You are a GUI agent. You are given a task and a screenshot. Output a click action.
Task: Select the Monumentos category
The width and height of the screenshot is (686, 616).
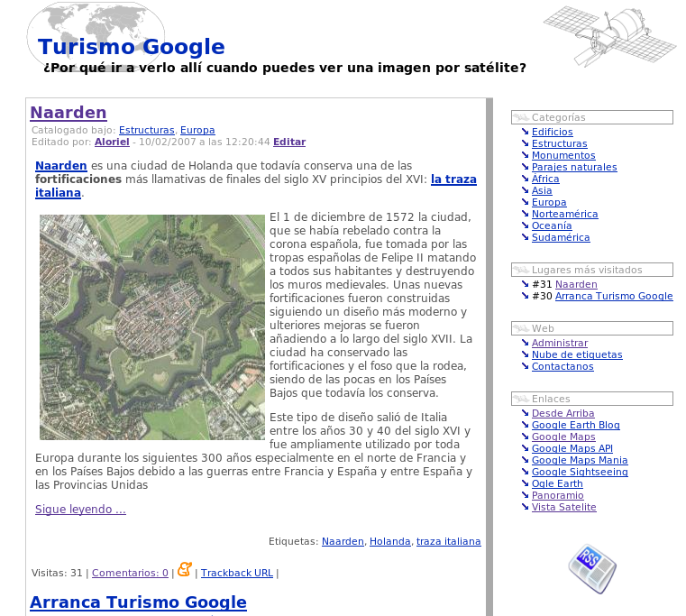point(563,155)
